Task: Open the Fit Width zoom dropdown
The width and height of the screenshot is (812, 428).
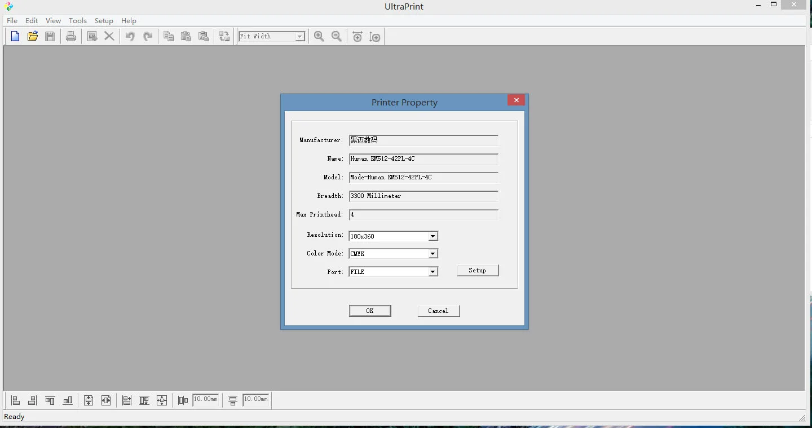Action: [x=300, y=37]
